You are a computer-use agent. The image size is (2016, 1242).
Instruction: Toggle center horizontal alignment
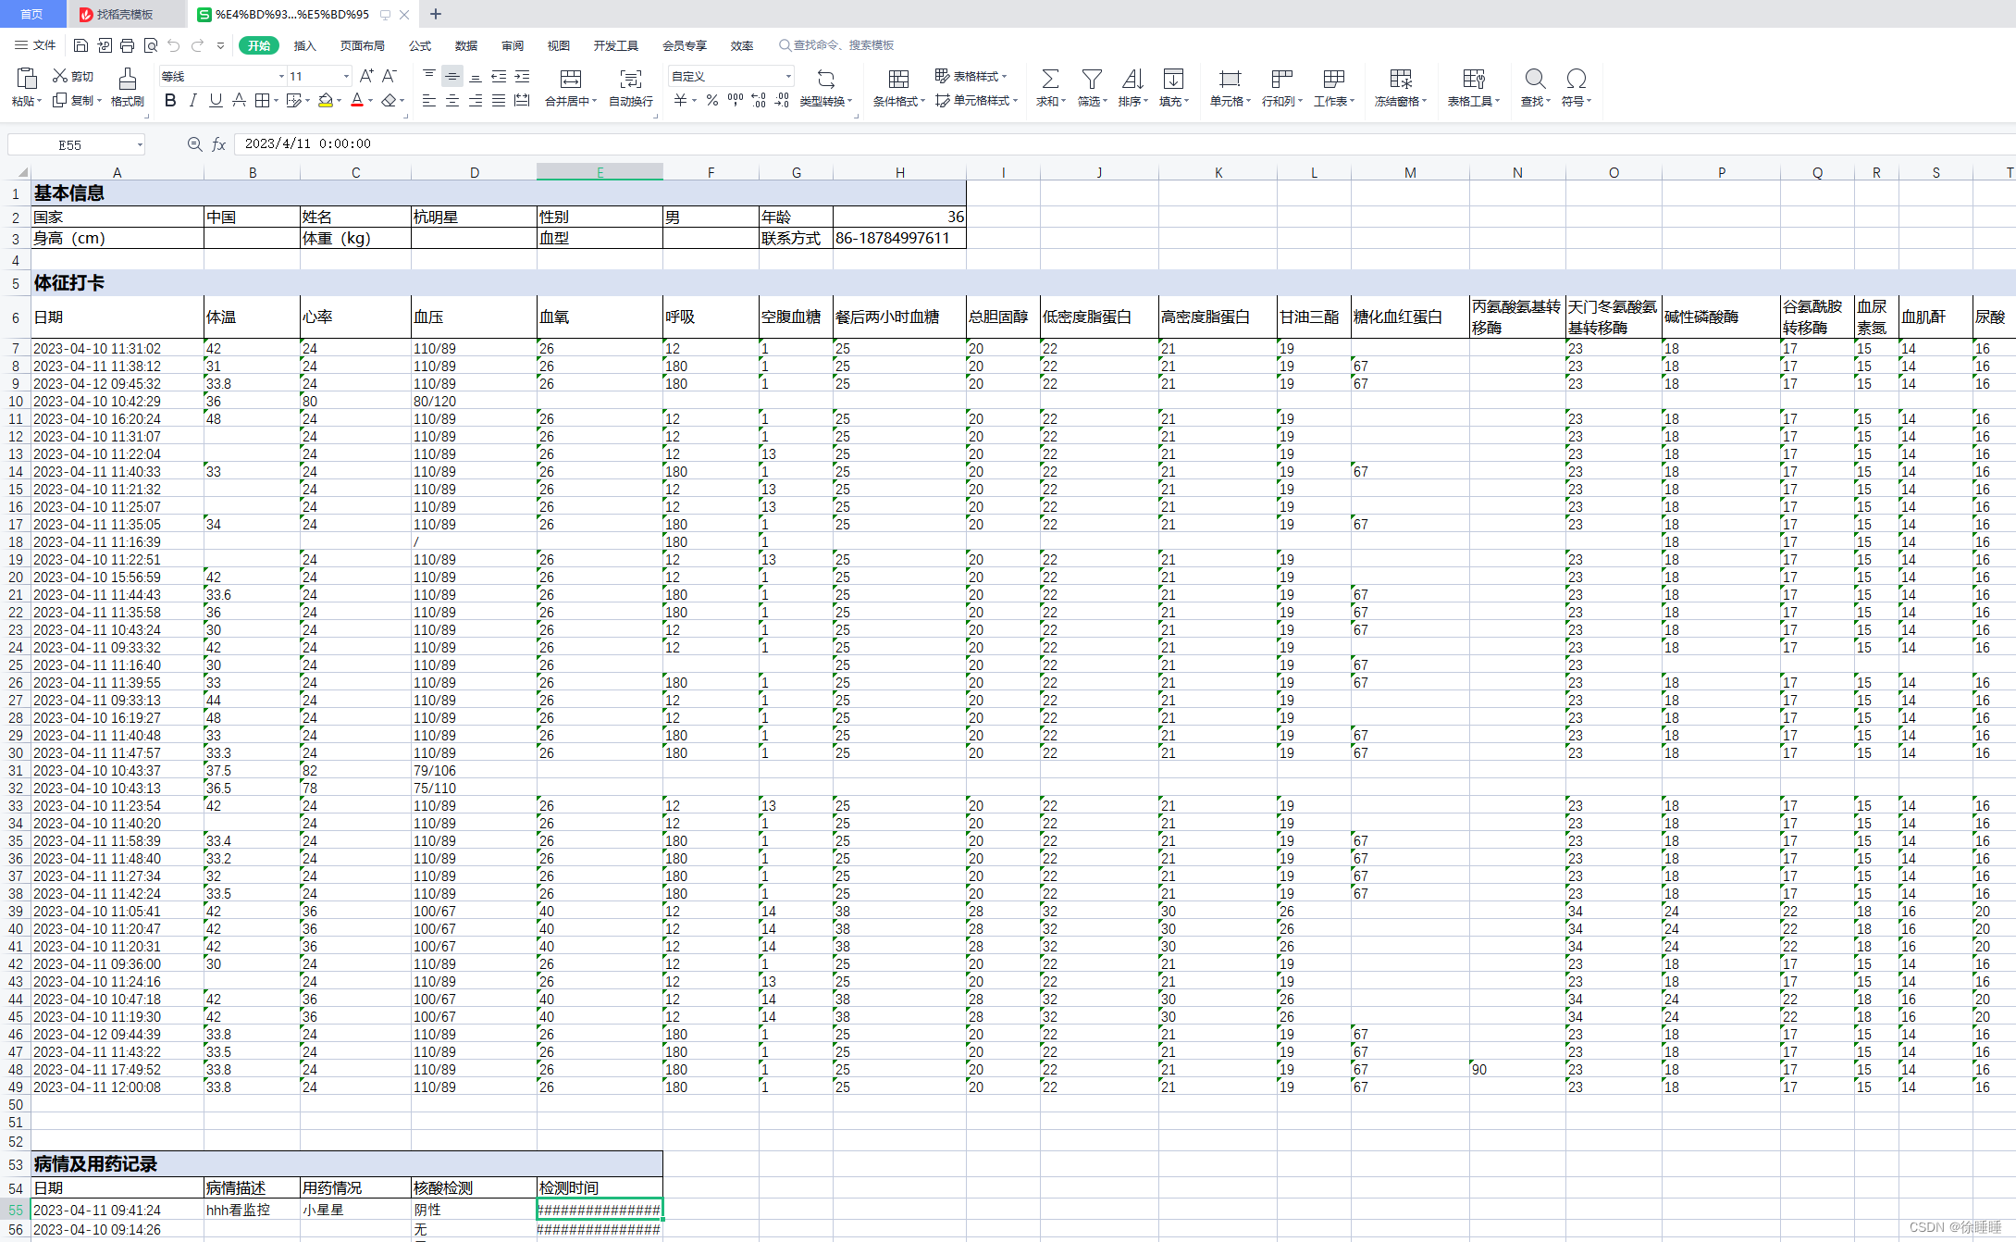coord(452,100)
